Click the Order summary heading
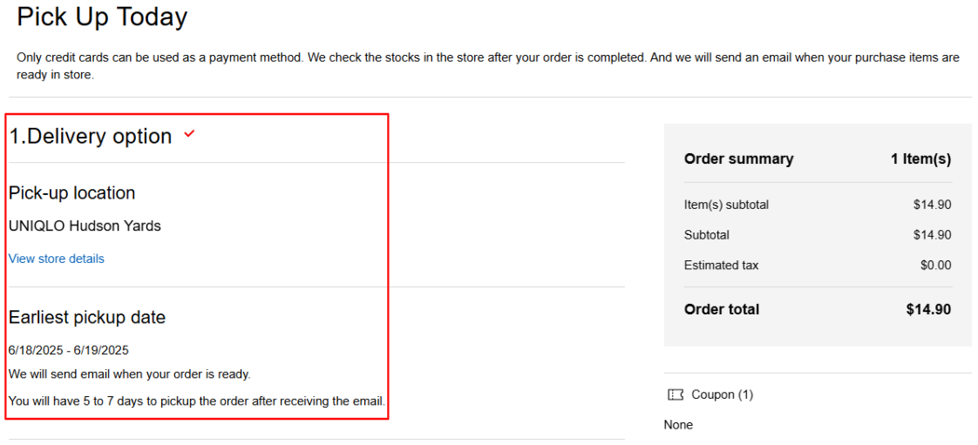Screen dimensions: 978x445 738,158
